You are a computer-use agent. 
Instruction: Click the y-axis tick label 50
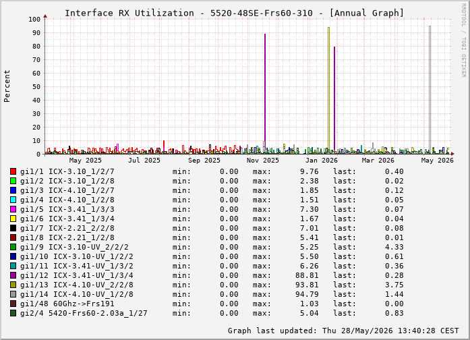(x=36, y=86)
